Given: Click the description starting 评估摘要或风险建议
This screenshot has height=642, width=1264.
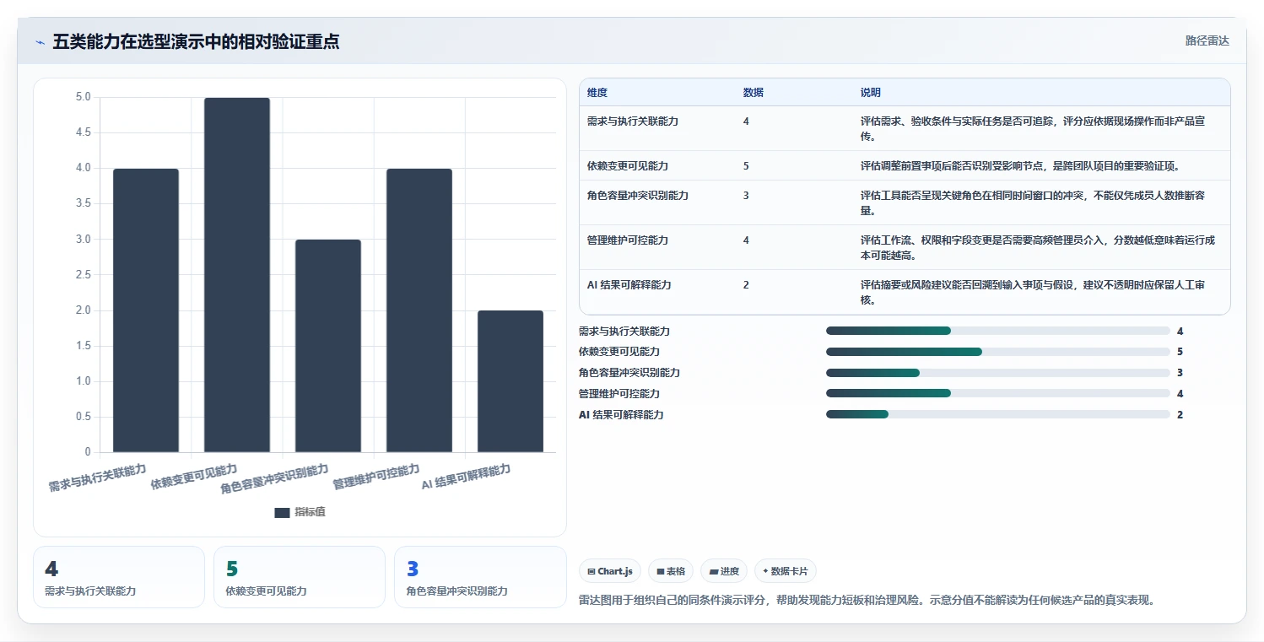Looking at the screenshot, I should 1033,292.
